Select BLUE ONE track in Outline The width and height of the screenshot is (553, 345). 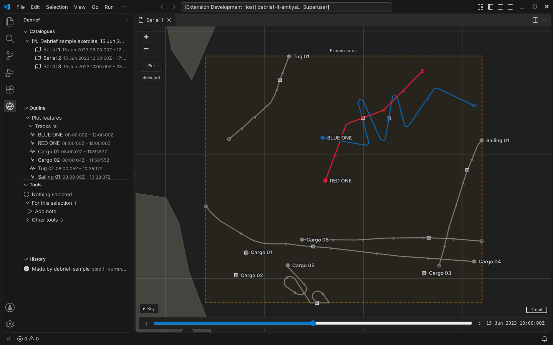76,135
